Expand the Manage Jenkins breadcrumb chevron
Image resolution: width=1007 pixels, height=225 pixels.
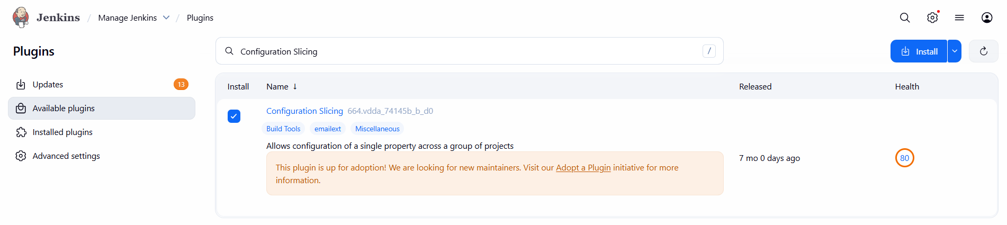point(166,17)
